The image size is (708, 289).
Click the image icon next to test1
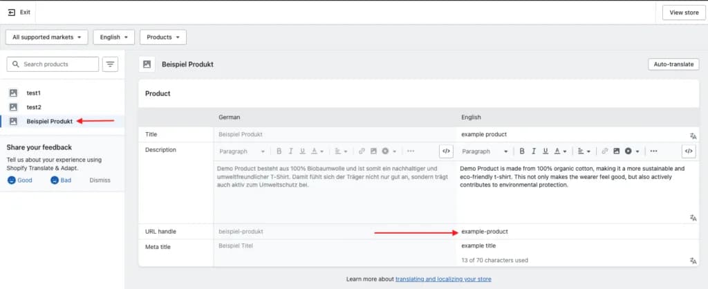point(14,93)
